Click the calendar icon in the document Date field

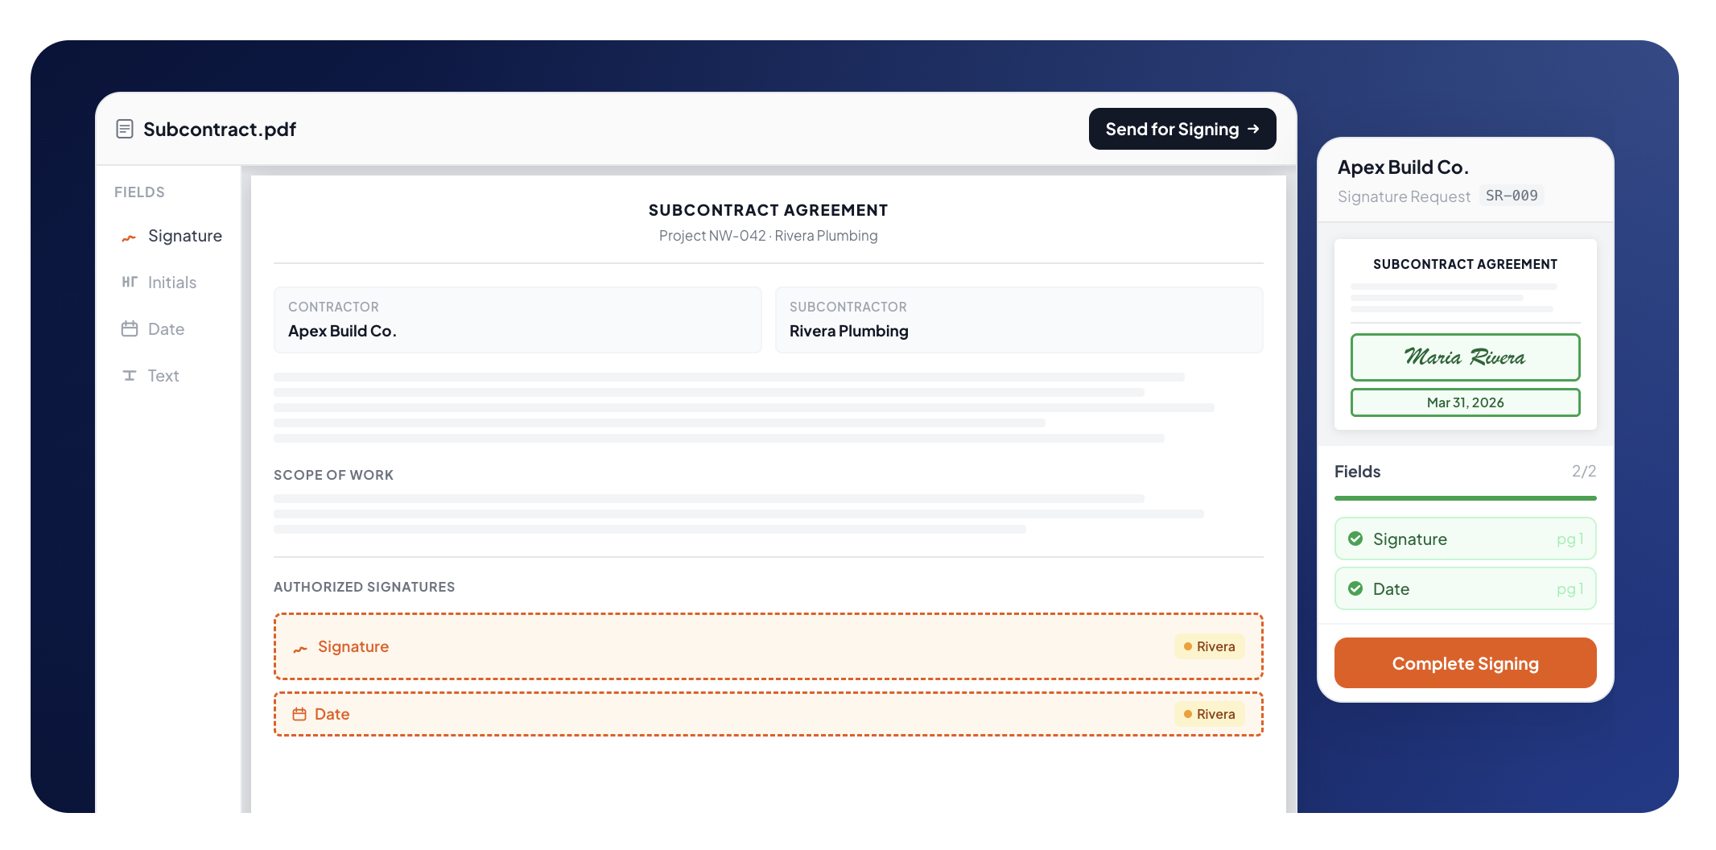coord(299,714)
